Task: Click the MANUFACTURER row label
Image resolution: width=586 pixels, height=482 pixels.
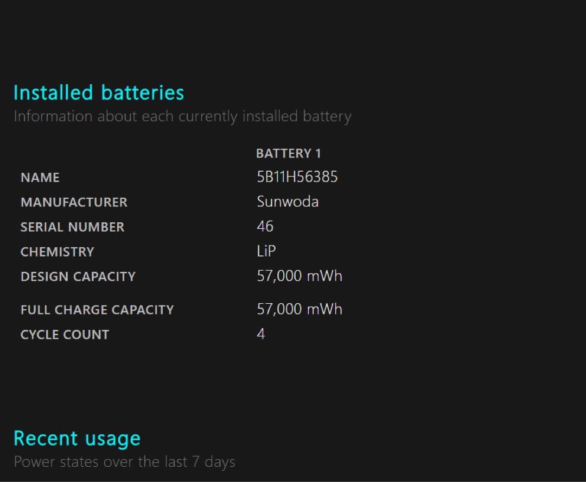Action: tap(74, 202)
